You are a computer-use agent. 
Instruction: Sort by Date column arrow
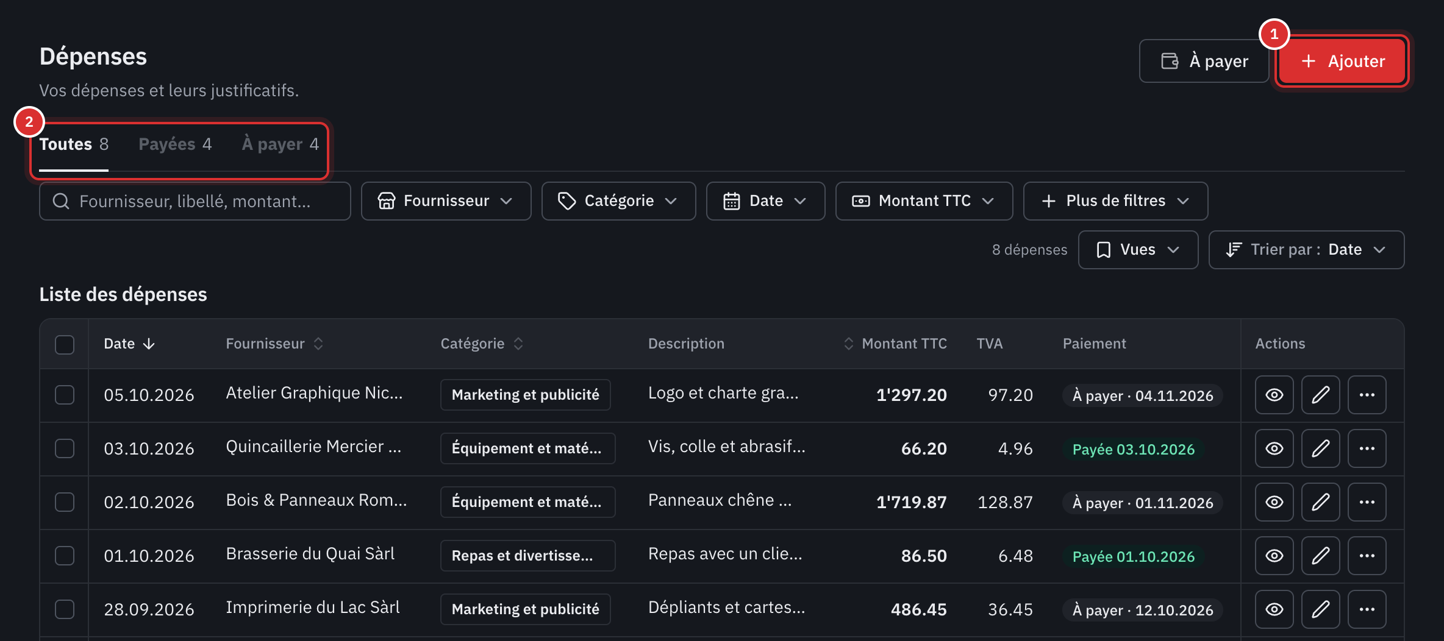coord(149,344)
